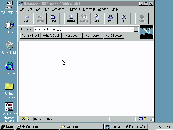Find text using the Find button
Screen dimensions: 173x130
[124, 18]
